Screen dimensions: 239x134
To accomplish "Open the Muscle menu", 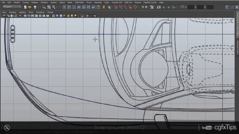I will pos(138,3).
